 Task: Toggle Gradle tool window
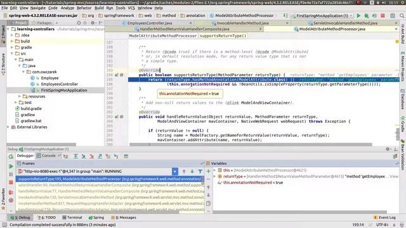pos(403,124)
